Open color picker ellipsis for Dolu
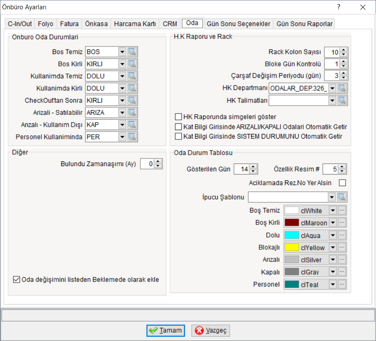 [x=342, y=235]
